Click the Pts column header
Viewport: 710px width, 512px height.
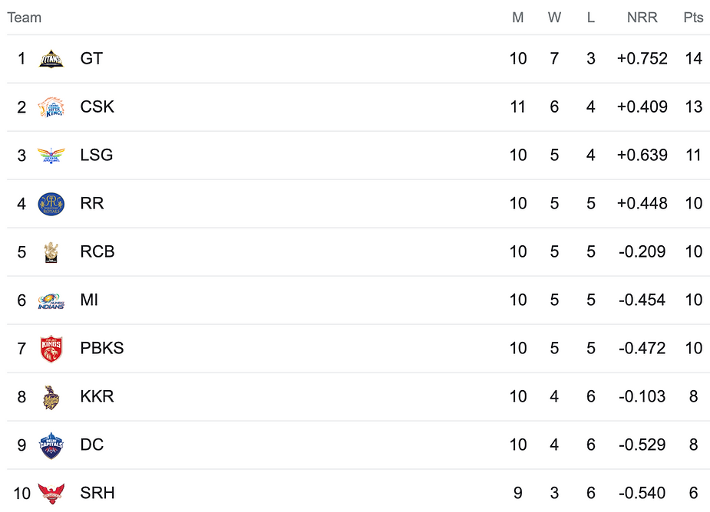693,18
